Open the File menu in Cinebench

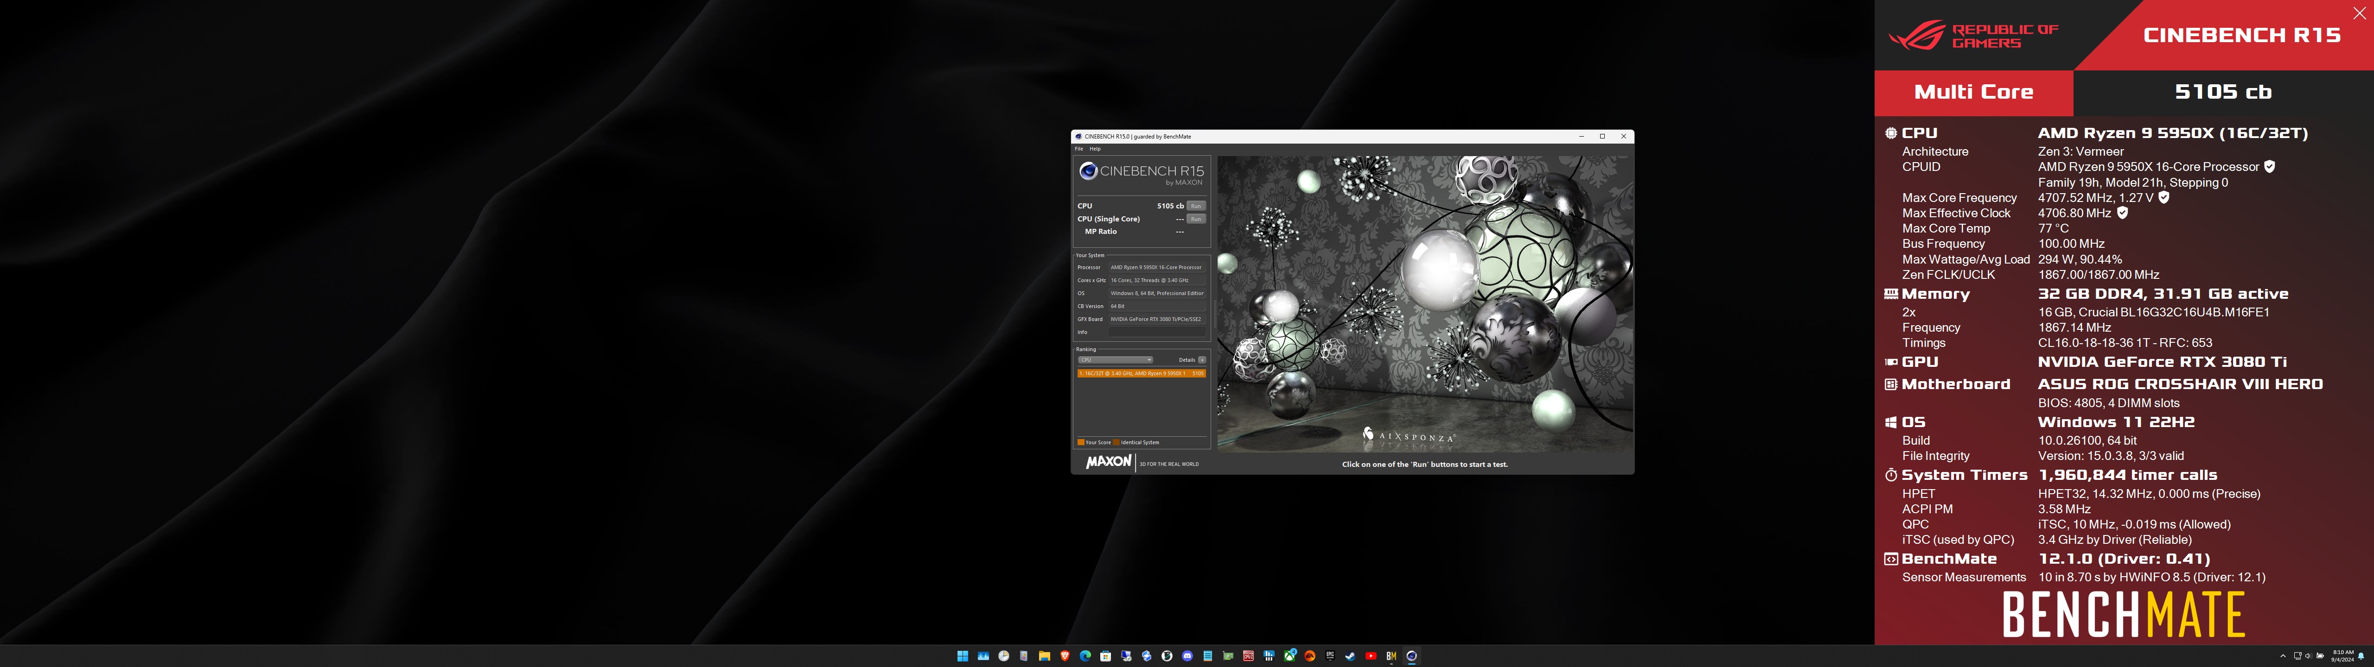click(1078, 148)
